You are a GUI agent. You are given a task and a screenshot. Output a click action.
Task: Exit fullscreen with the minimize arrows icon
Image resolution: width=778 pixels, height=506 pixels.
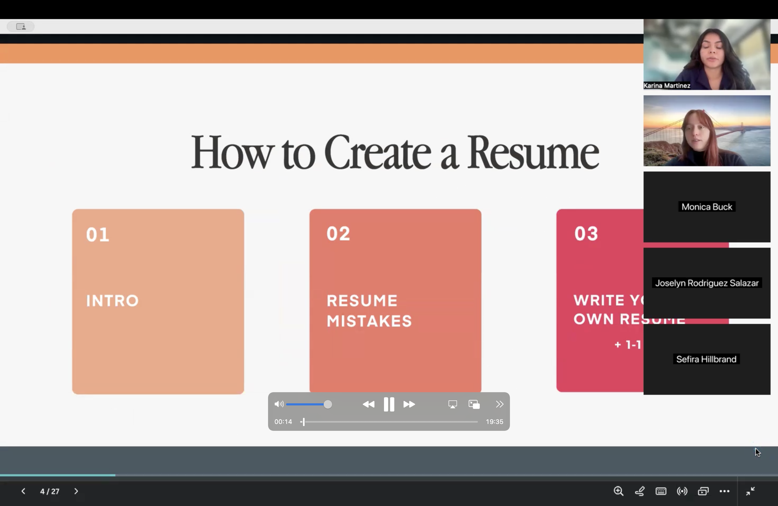point(750,491)
